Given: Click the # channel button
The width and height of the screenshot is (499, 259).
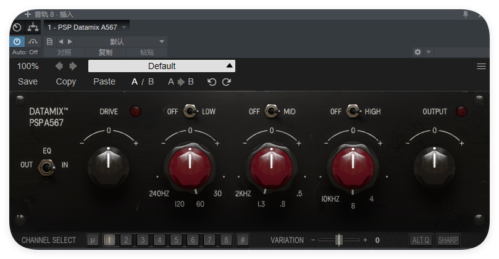Looking at the screenshot, I should [x=243, y=240].
